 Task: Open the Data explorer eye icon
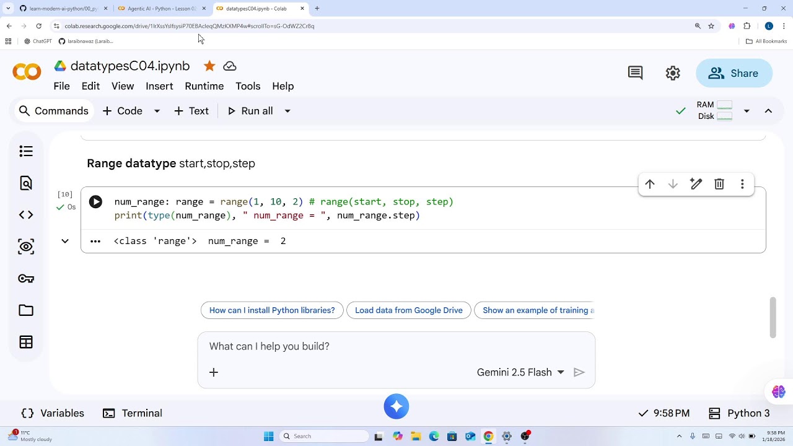tap(26, 247)
